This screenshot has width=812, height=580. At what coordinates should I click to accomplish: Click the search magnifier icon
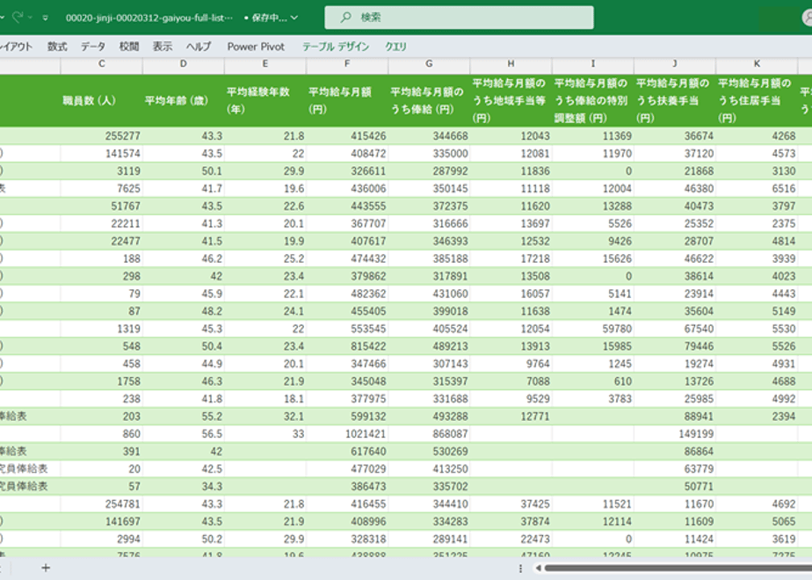[345, 18]
